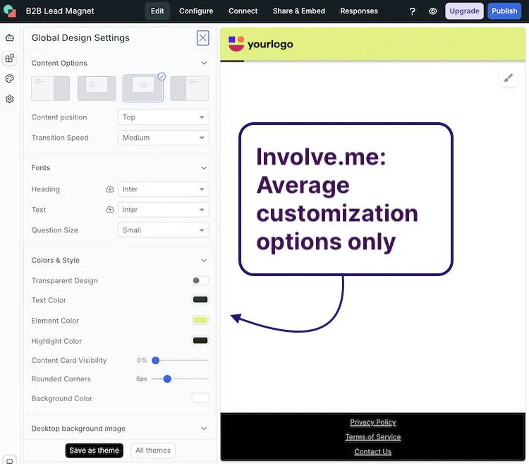Select the content-right layout thumbnail
Screen dimensions: 529x464
point(189,88)
